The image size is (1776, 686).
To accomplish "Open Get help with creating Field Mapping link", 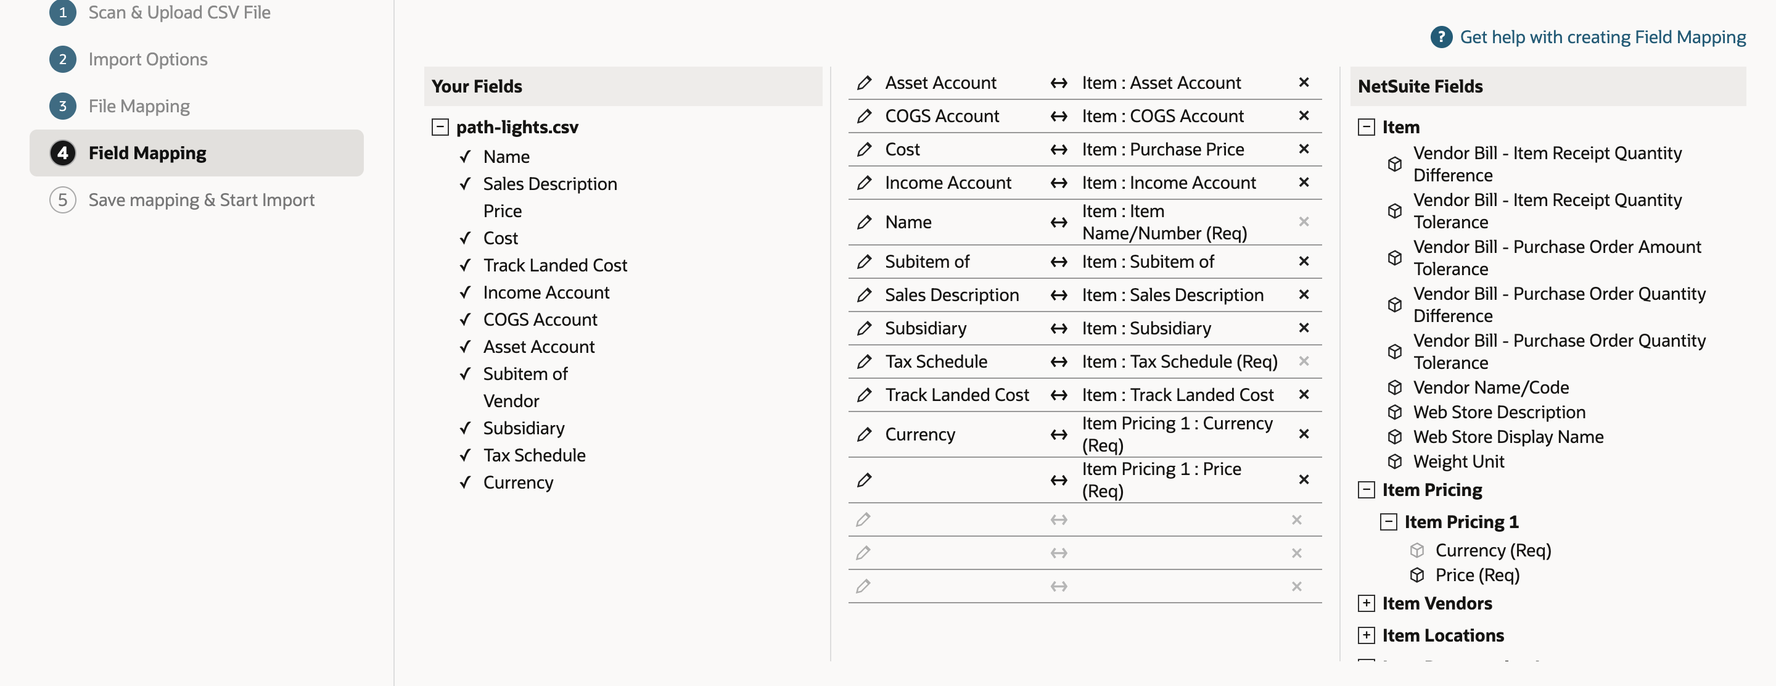I will (x=1602, y=37).
